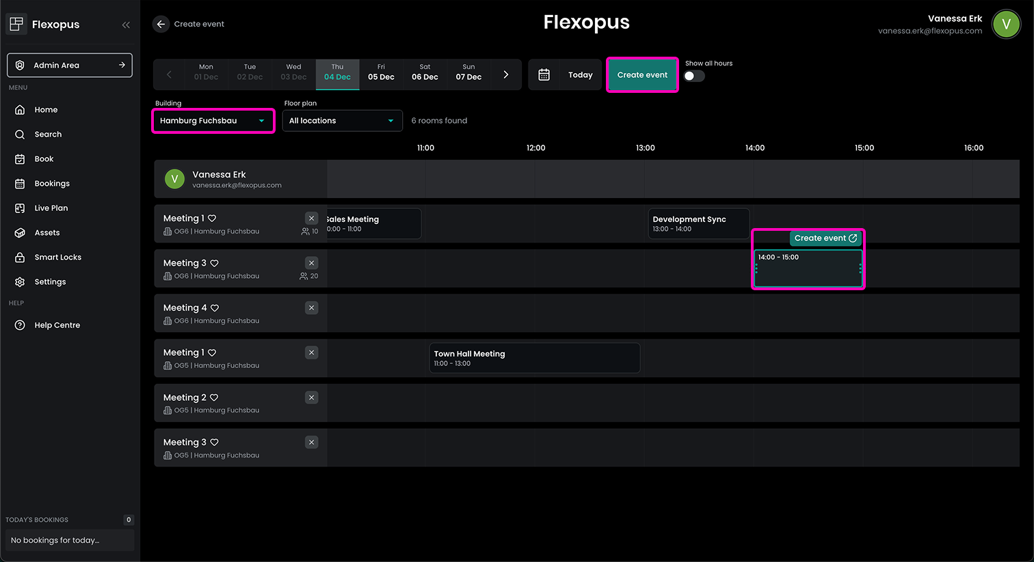Jump to Today in calendar
Viewport: 1034px width, 562px height.
pos(580,75)
